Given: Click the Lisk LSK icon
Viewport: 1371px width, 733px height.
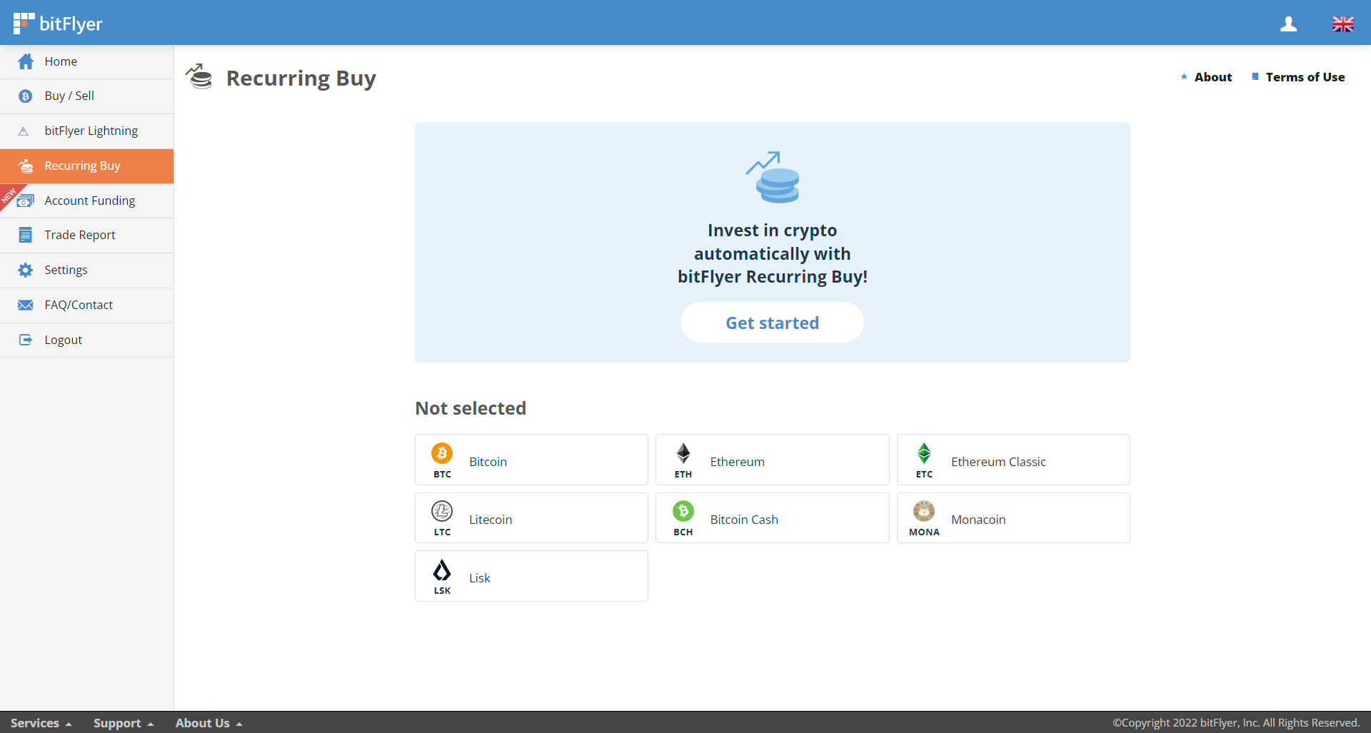Looking at the screenshot, I should click(x=442, y=570).
